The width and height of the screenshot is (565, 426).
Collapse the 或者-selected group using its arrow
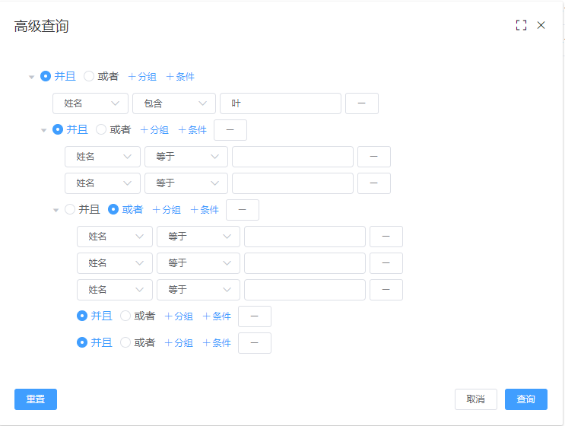coord(56,210)
